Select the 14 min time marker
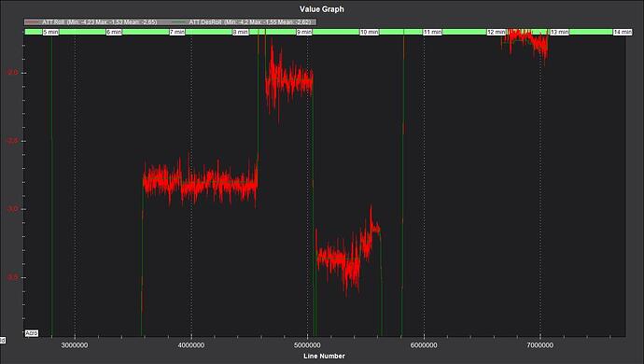 tap(623, 32)
